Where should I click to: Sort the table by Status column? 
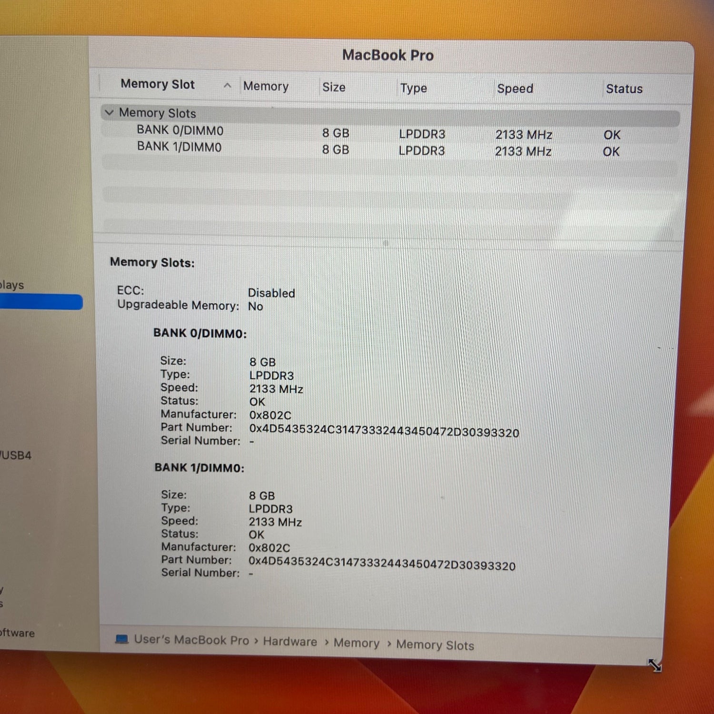[x=624, y=89]
